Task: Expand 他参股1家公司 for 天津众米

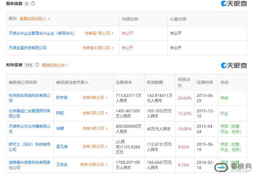Action: [99, 33]
